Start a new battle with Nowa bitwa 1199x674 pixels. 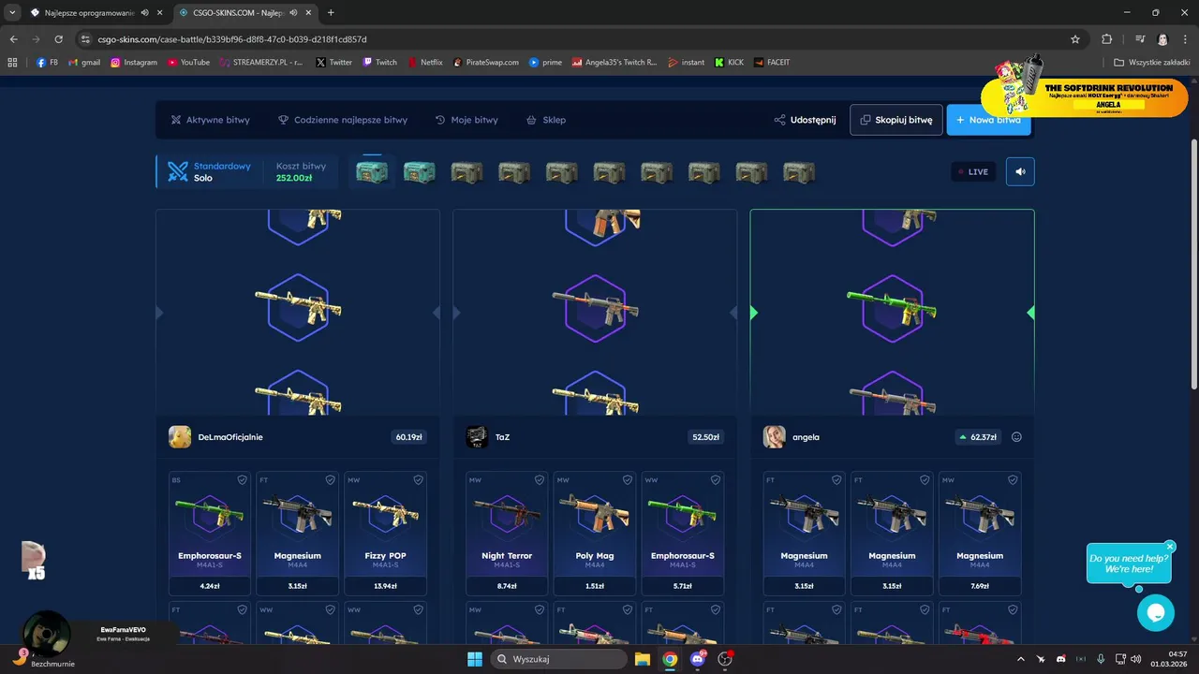[x=988, y=120]
